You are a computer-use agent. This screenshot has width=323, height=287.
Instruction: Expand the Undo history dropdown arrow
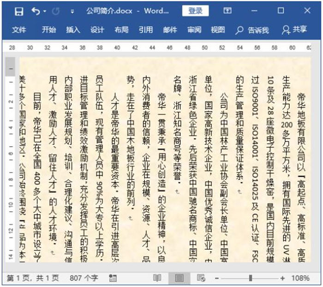coord(45,11)
